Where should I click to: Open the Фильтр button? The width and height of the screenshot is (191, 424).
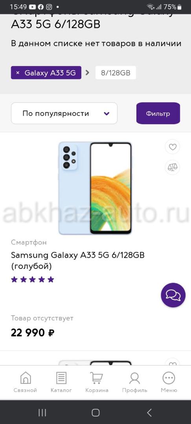click(158, 113)
